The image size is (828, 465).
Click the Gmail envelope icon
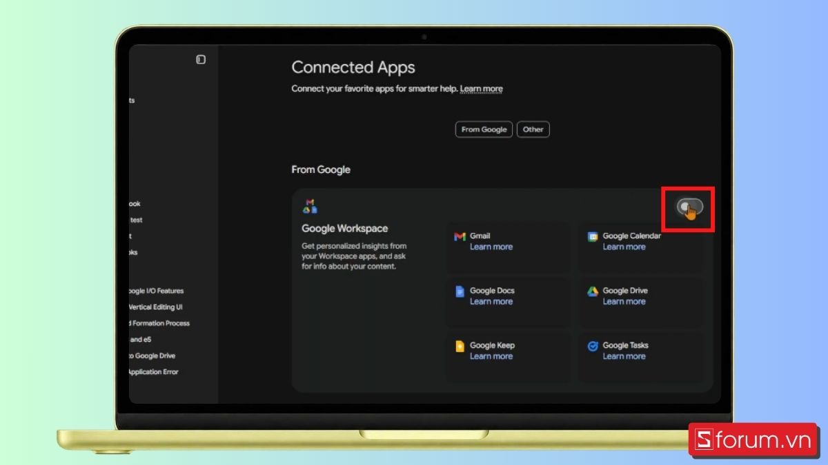[x=460, y=237]
